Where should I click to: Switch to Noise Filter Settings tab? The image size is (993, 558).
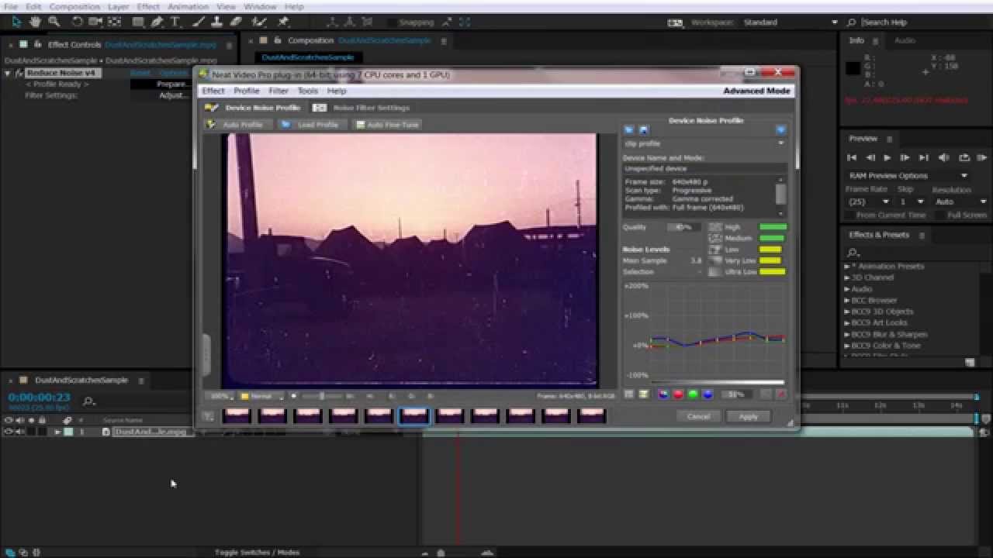pyautogui.click(x=362, y=108)
